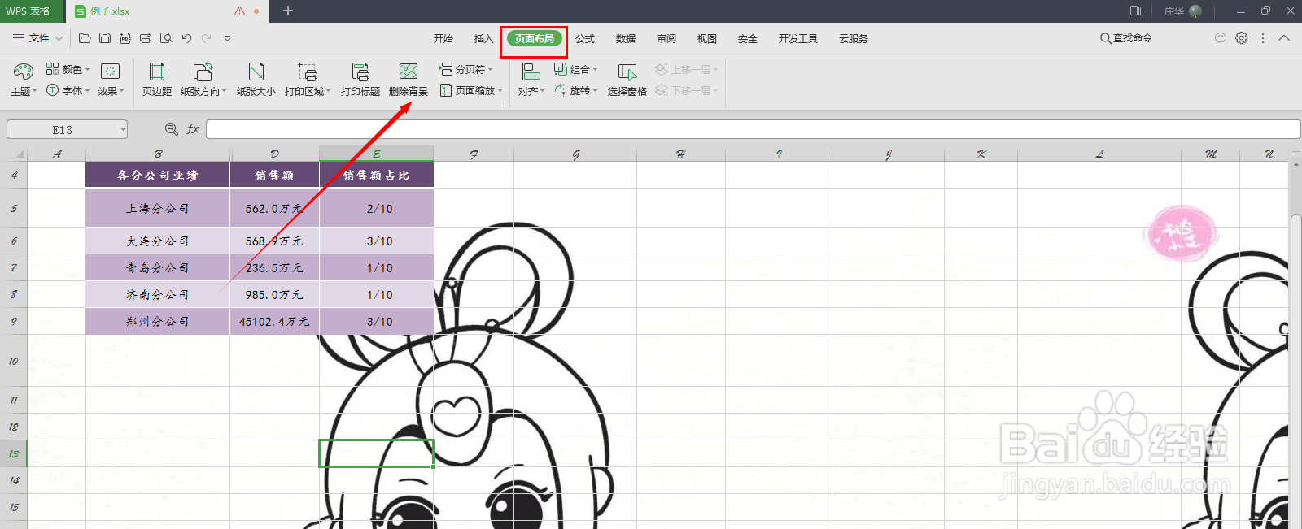Click the 查找命令 search box

tap(1126, 38)
